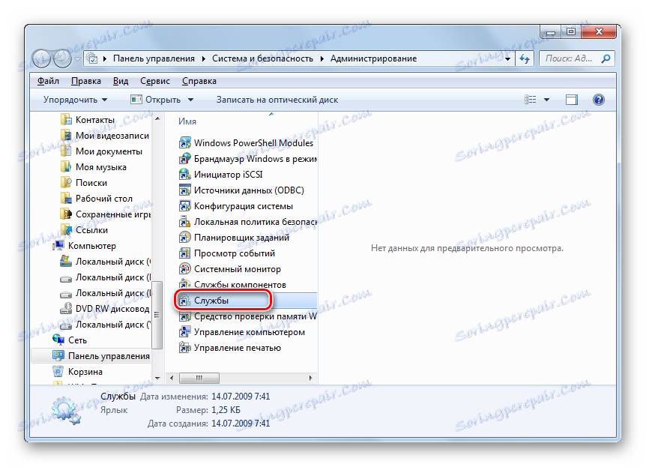Click the Windows Firewall (Брандмауэр) shortcut icon

[184, 158]
